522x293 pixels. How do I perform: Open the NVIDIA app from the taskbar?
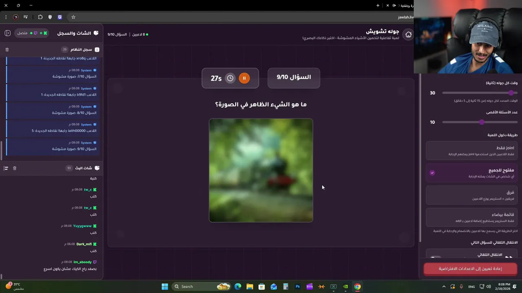[345, 286]
